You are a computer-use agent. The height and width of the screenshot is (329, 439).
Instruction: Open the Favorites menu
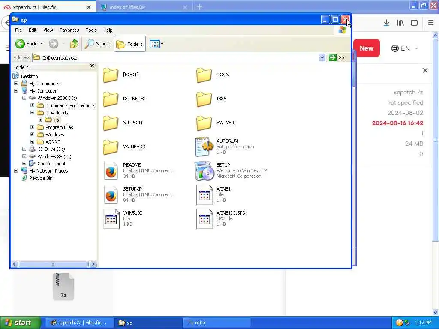click(69, 30)
